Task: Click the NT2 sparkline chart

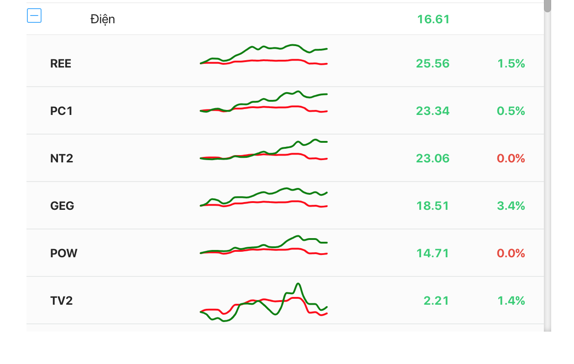Action: tap(264, 151)
